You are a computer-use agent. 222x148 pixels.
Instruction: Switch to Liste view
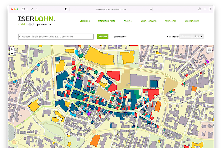click(198, 37)
